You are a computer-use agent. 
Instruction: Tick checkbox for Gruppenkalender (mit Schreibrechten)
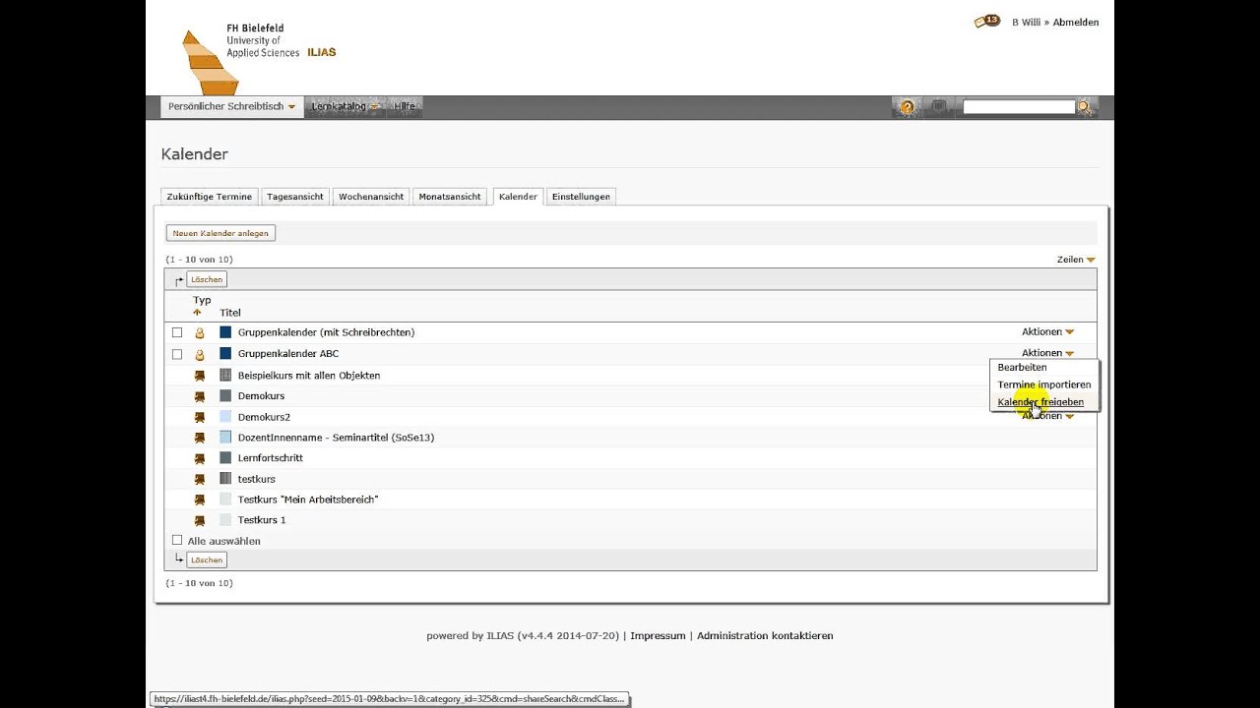(177, 332)
